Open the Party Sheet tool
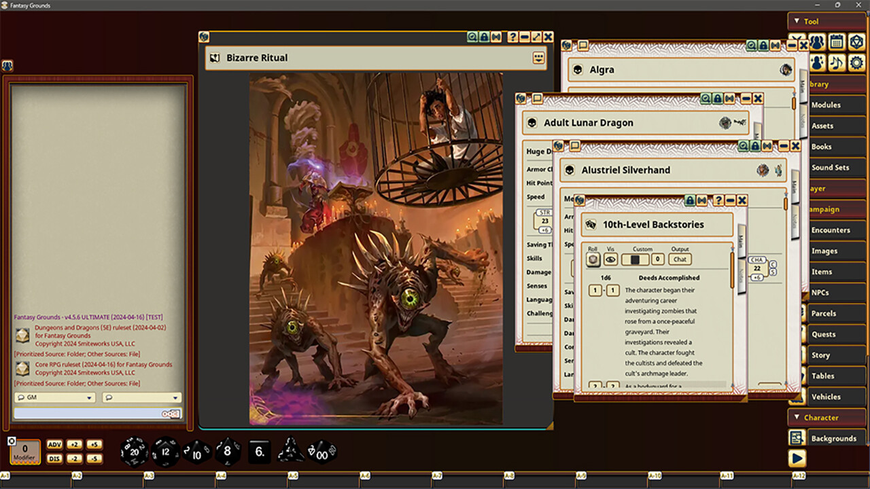The width and height of the screenshot is (870, 489). coord(816,42)
